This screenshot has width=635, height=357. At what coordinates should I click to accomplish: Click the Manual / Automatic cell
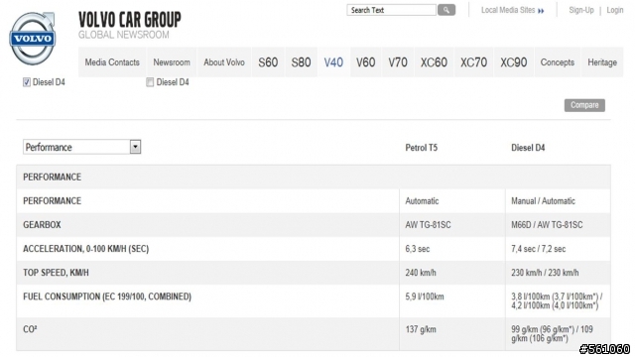[543, 201]
